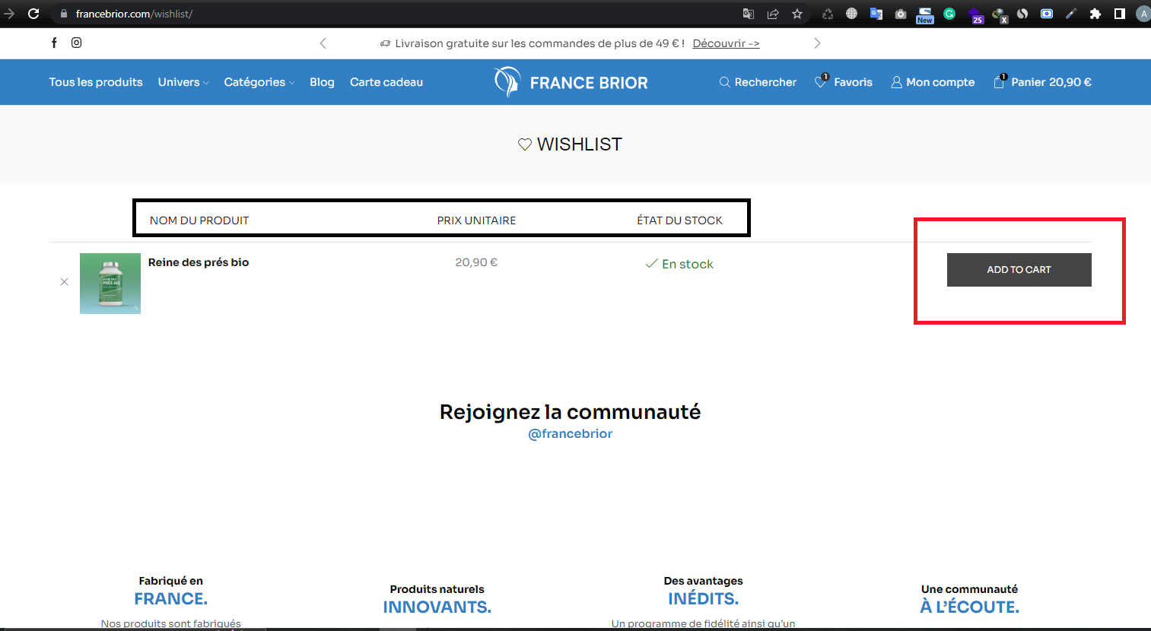Open the @francebrior community link
Viewport: 1151px width, 631px height.
[571, 433]
